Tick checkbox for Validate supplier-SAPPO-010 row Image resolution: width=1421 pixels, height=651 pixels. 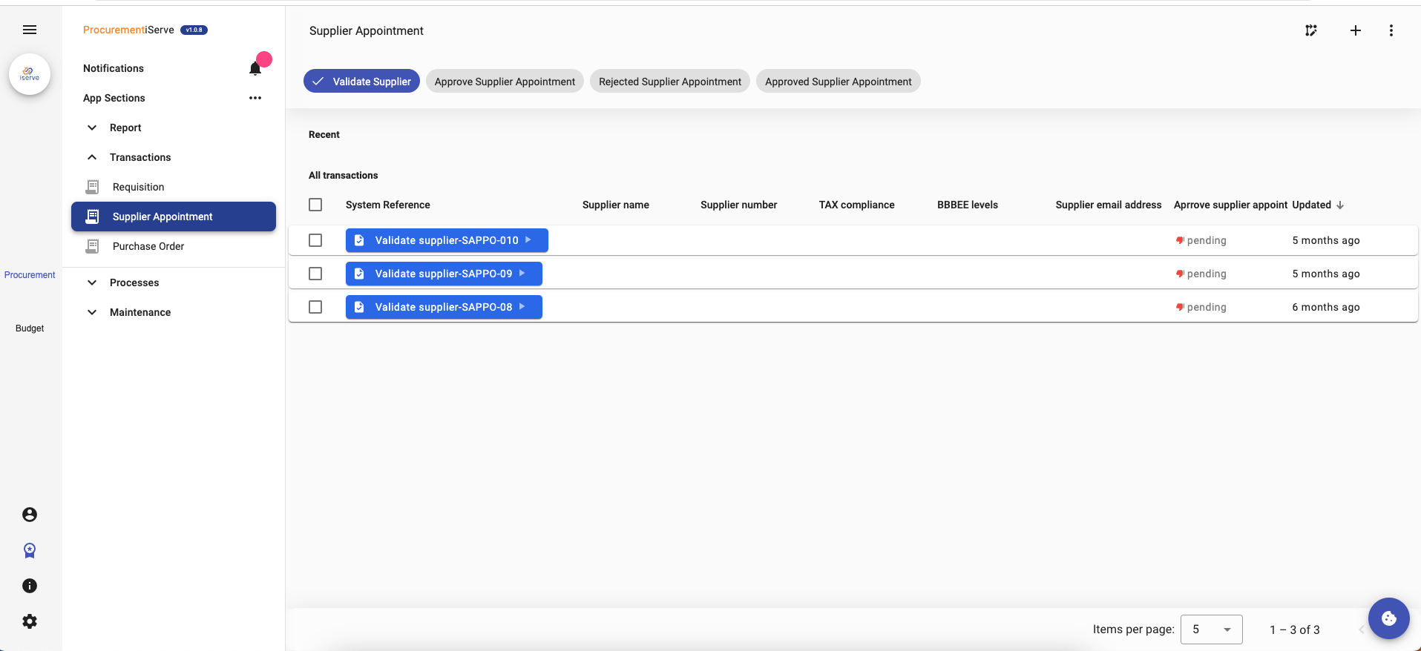click(x=315, y=240)
